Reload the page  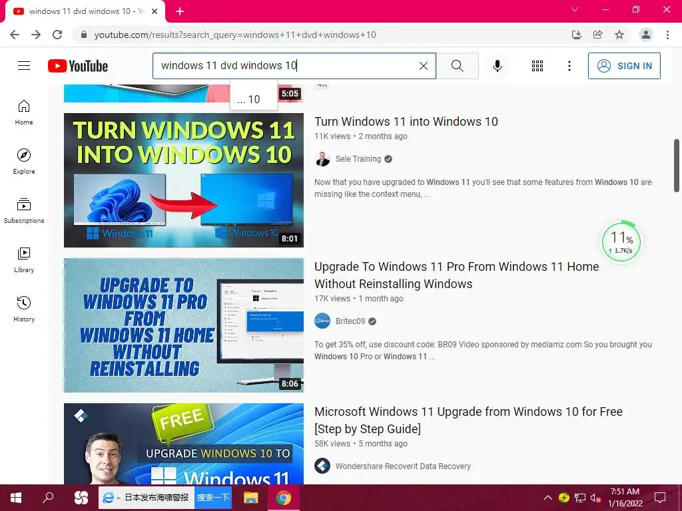tap(57, 35)
